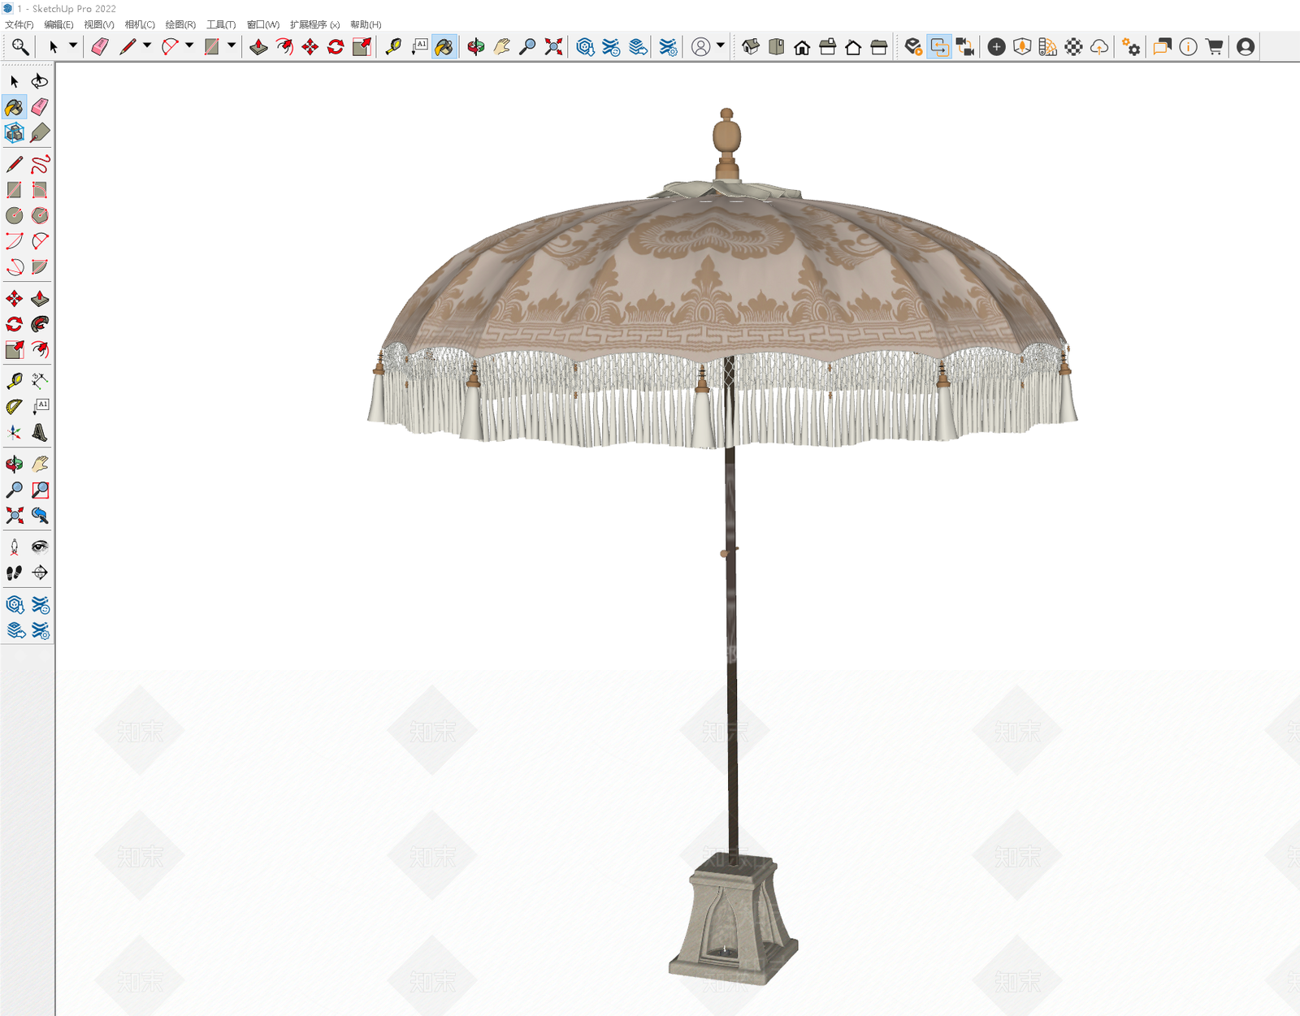Switch to Iso view in toolbar
This screenshot has width=1300, height=1016.
pos(751,47)
